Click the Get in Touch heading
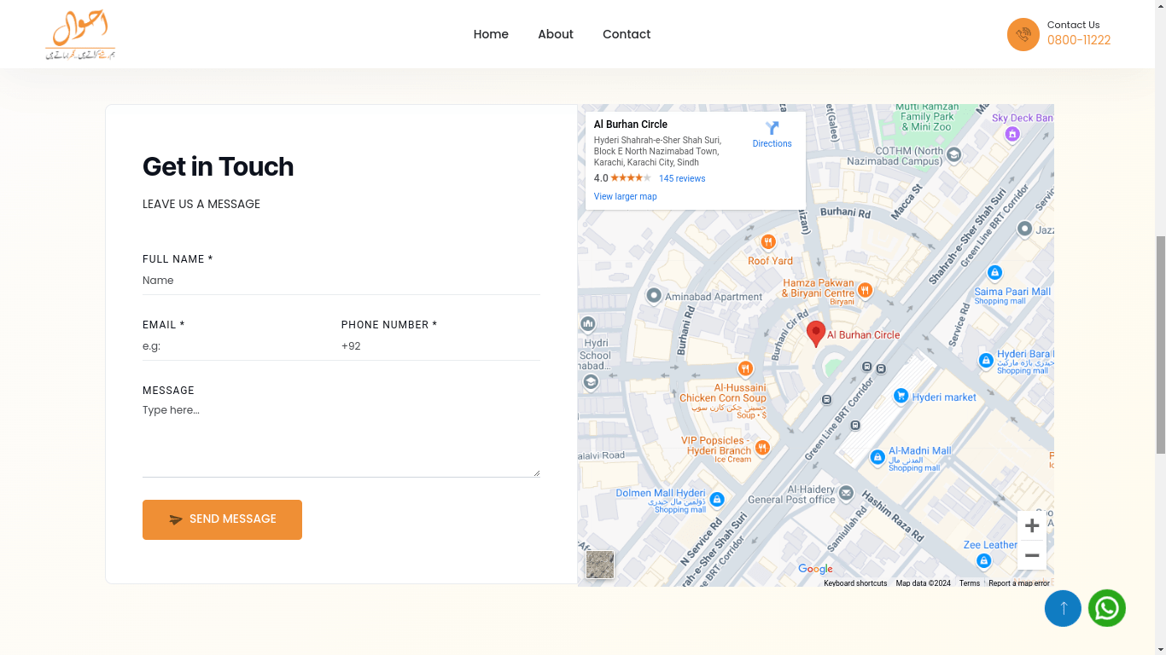 tap(218, 166)
